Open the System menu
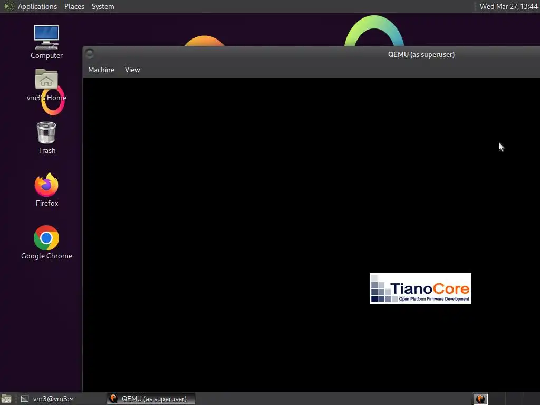The width and height of the screenshot is (540, 405). pyautogui.click(x=103, y=6)
